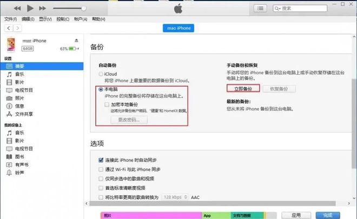357x219 pixels.
Task: Click the 立即备份 button
Action: (243, 89)
